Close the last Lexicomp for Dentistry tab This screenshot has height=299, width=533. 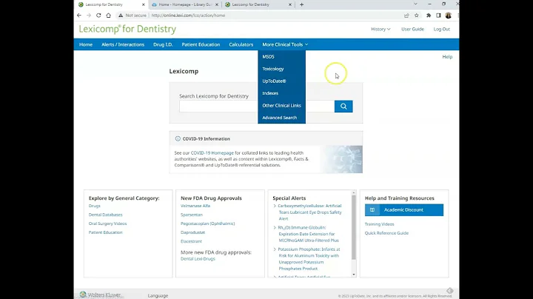[x=290, y=4]
